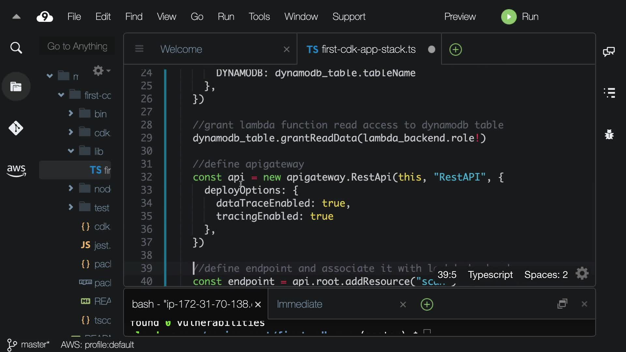Image resolution: width=626 pixels, height=352 pixels.
Task: Open the AWS Toolkit sidebar icon
Action: [x=16, y=170]
